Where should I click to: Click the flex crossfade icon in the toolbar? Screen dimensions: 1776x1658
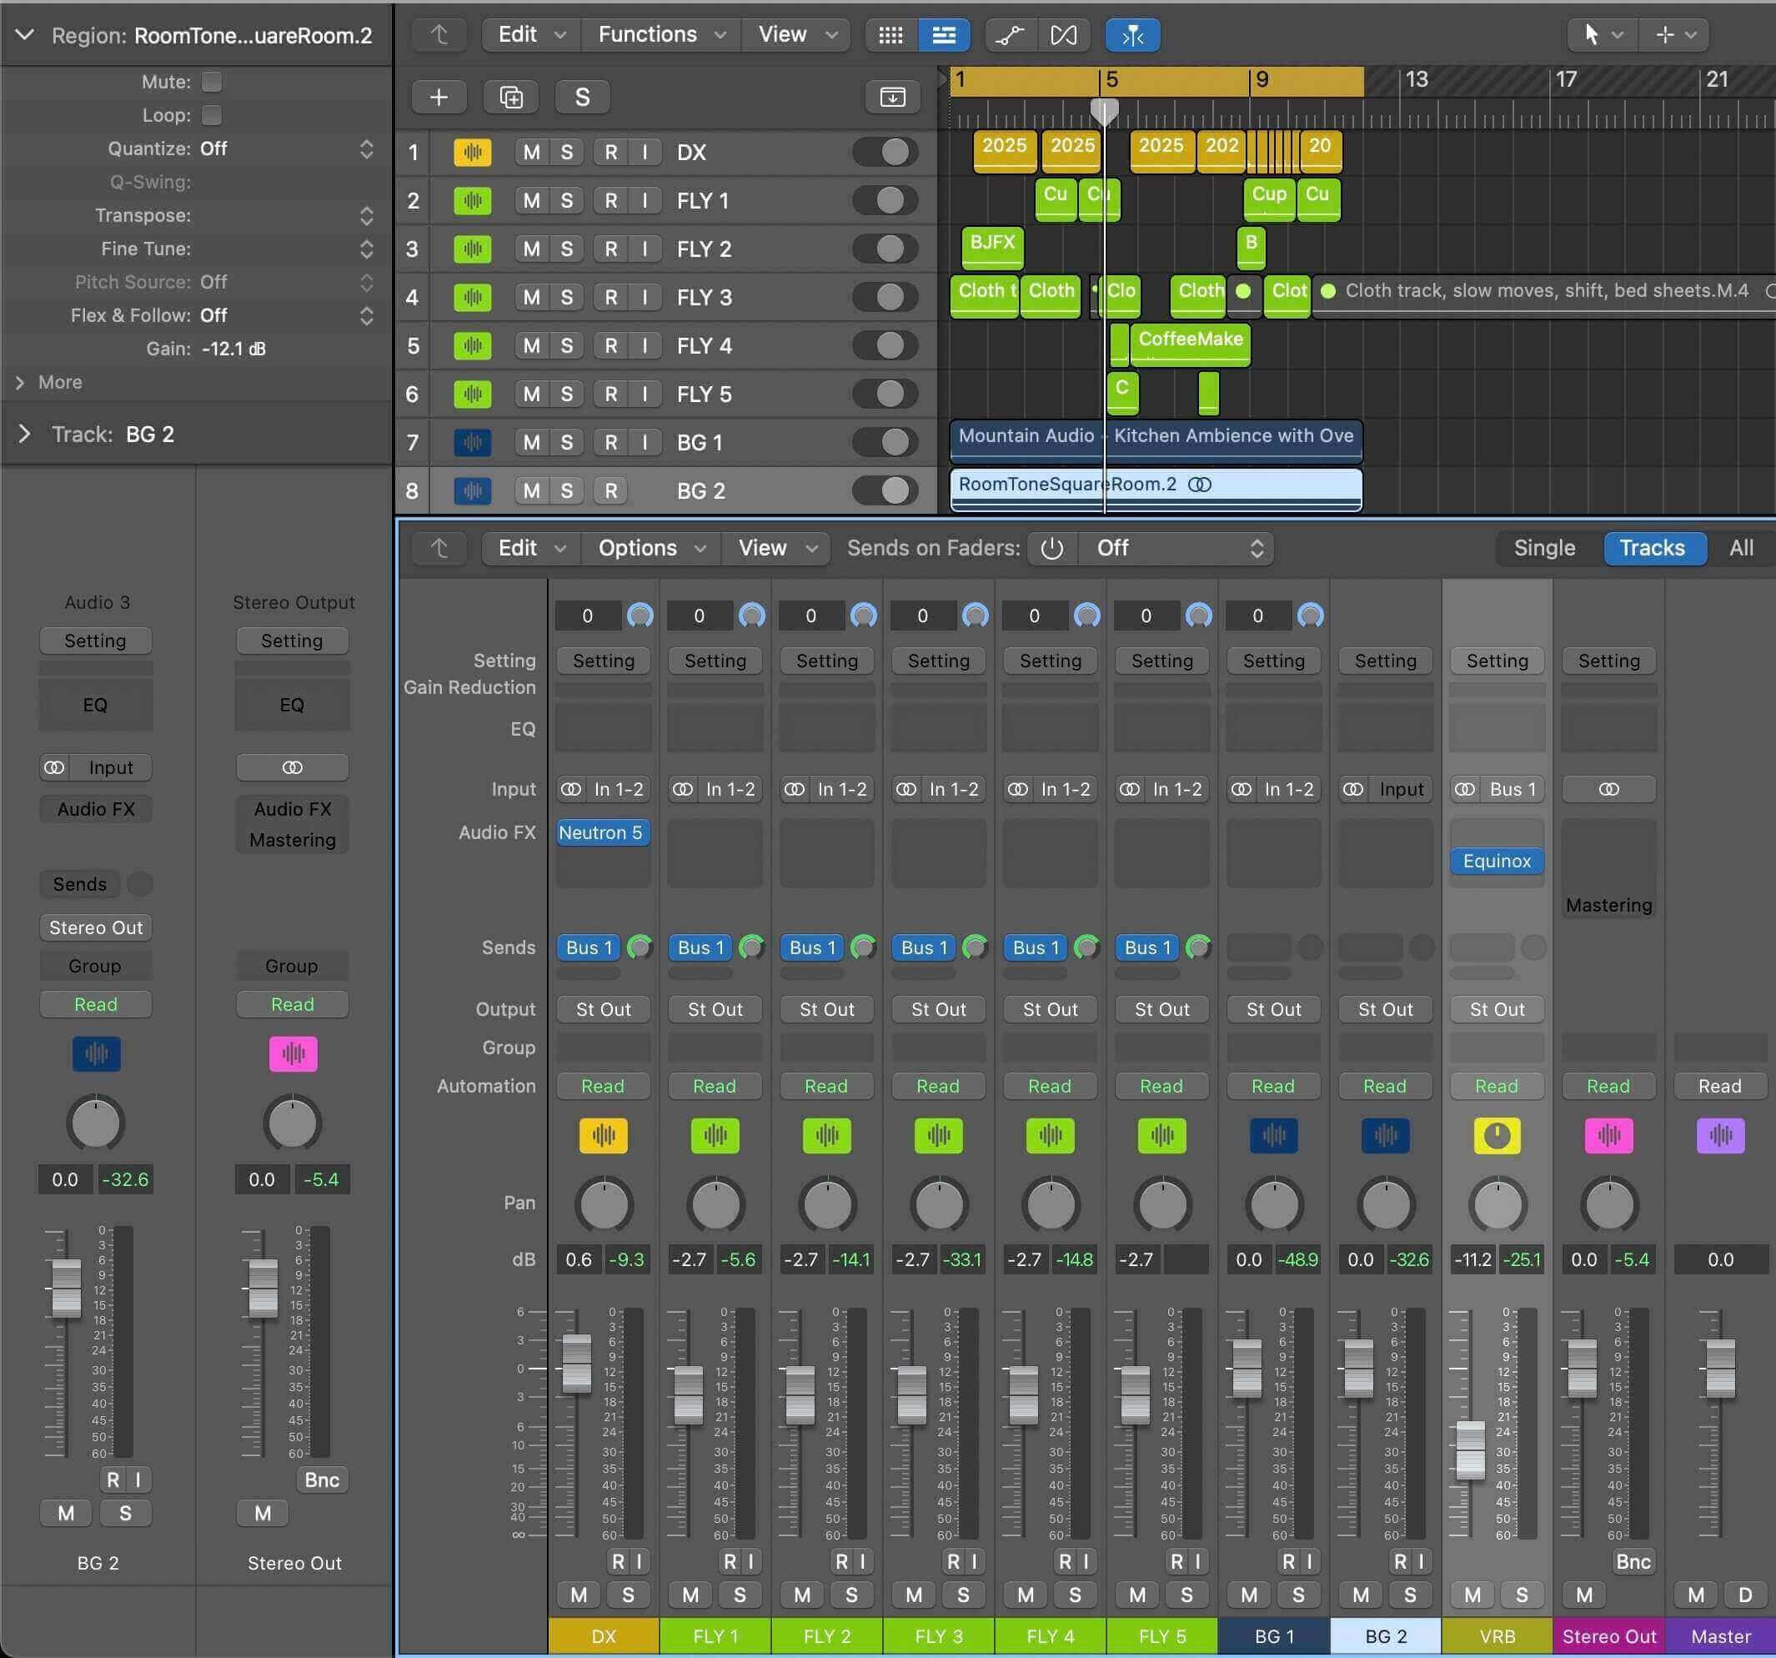[x=1063, y=35]
